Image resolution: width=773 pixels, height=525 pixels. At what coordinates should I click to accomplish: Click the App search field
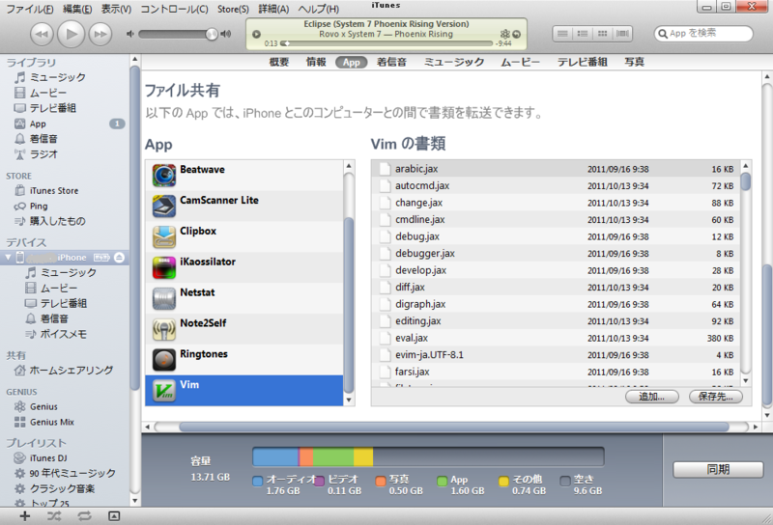click(x=703, y=34)
